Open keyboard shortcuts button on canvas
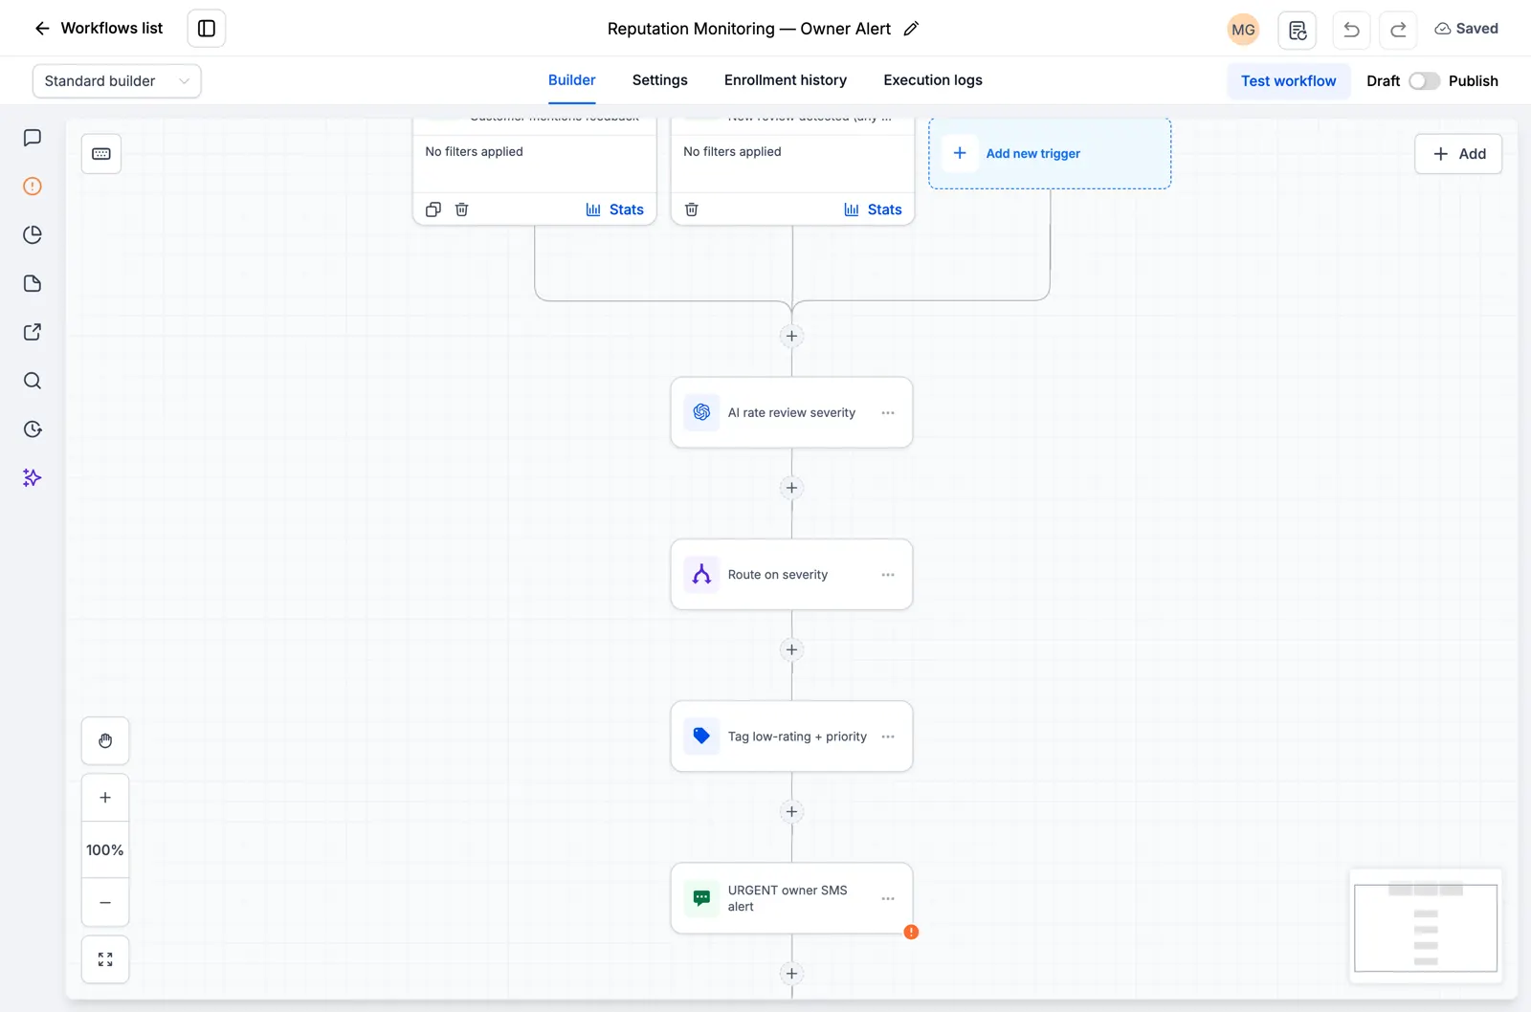This screenshot has width=1531, height=1012. (101, 154)
